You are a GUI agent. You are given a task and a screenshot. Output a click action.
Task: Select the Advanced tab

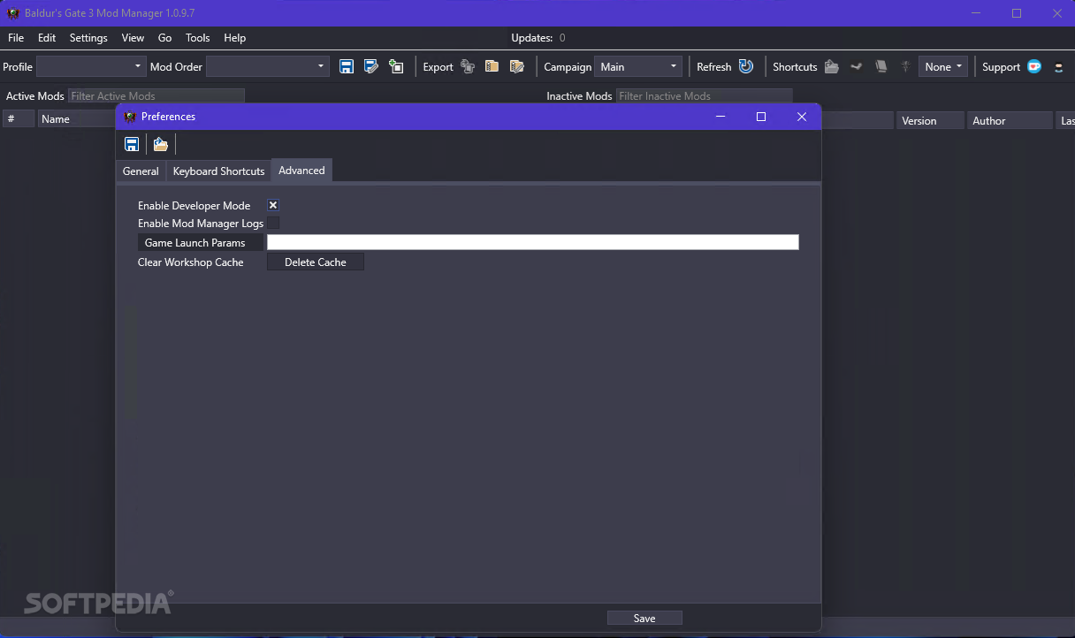tap(301, 171)
